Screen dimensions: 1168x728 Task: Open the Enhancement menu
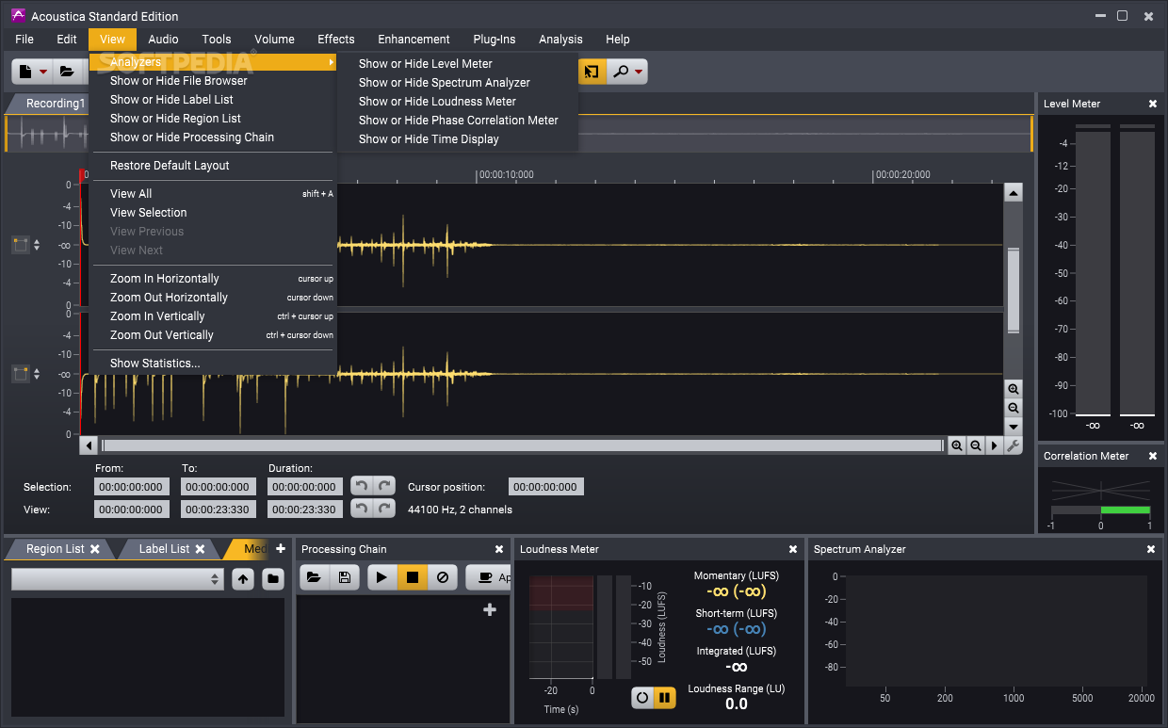414,40
